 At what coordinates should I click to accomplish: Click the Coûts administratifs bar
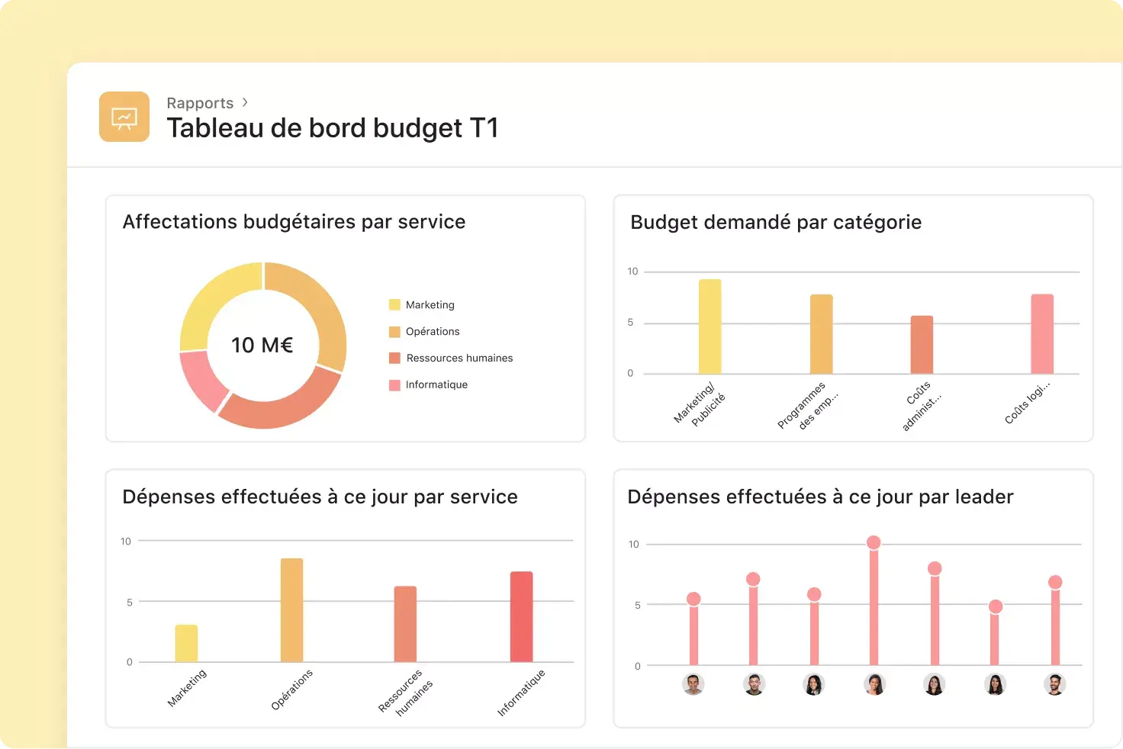922,343
